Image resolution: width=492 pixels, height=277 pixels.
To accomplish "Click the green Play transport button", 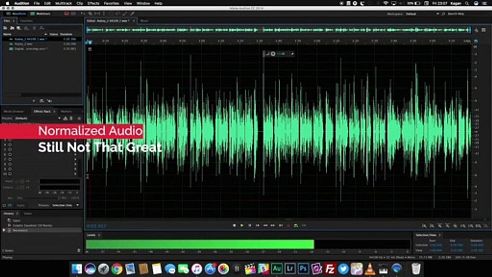I will [242, 225].
